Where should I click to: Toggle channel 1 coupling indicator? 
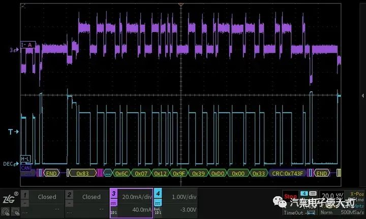(x=25, y=203)
